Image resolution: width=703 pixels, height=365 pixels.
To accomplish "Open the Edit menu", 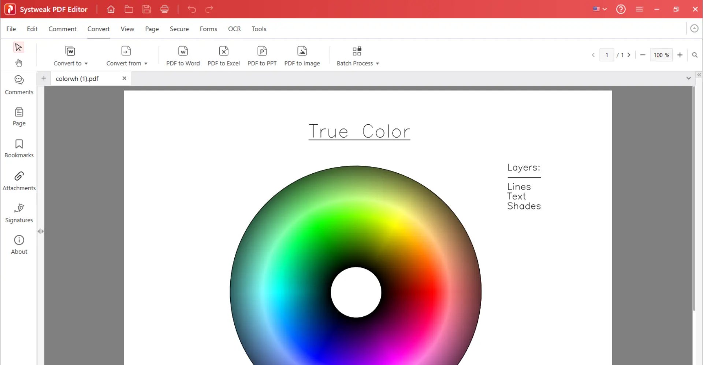I will tap(32, 29).
